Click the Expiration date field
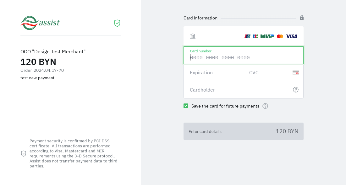 point(213,73)
